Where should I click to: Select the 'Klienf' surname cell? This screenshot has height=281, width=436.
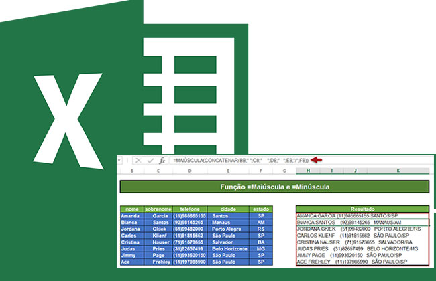point(158,236)
